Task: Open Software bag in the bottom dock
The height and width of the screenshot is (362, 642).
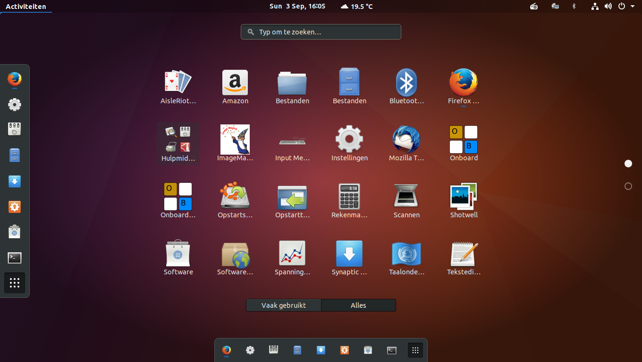Action: 368,350
